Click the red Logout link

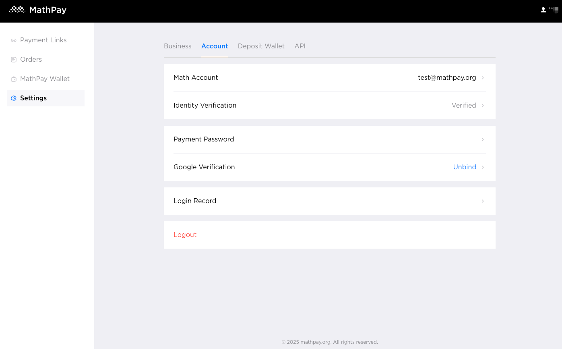pos(185,235)
